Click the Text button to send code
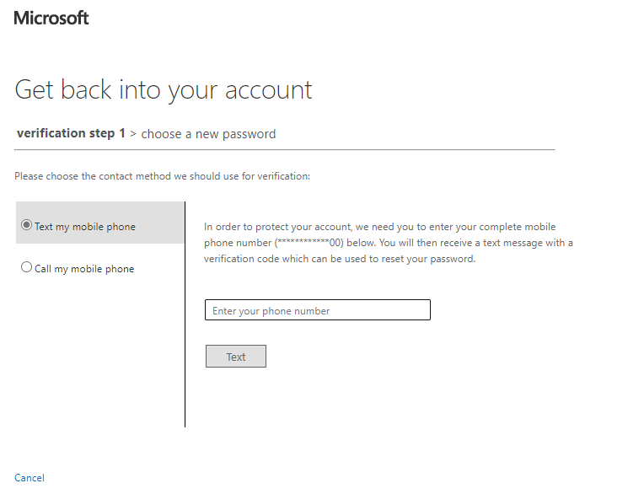628x494 pixels. (236, 357)
